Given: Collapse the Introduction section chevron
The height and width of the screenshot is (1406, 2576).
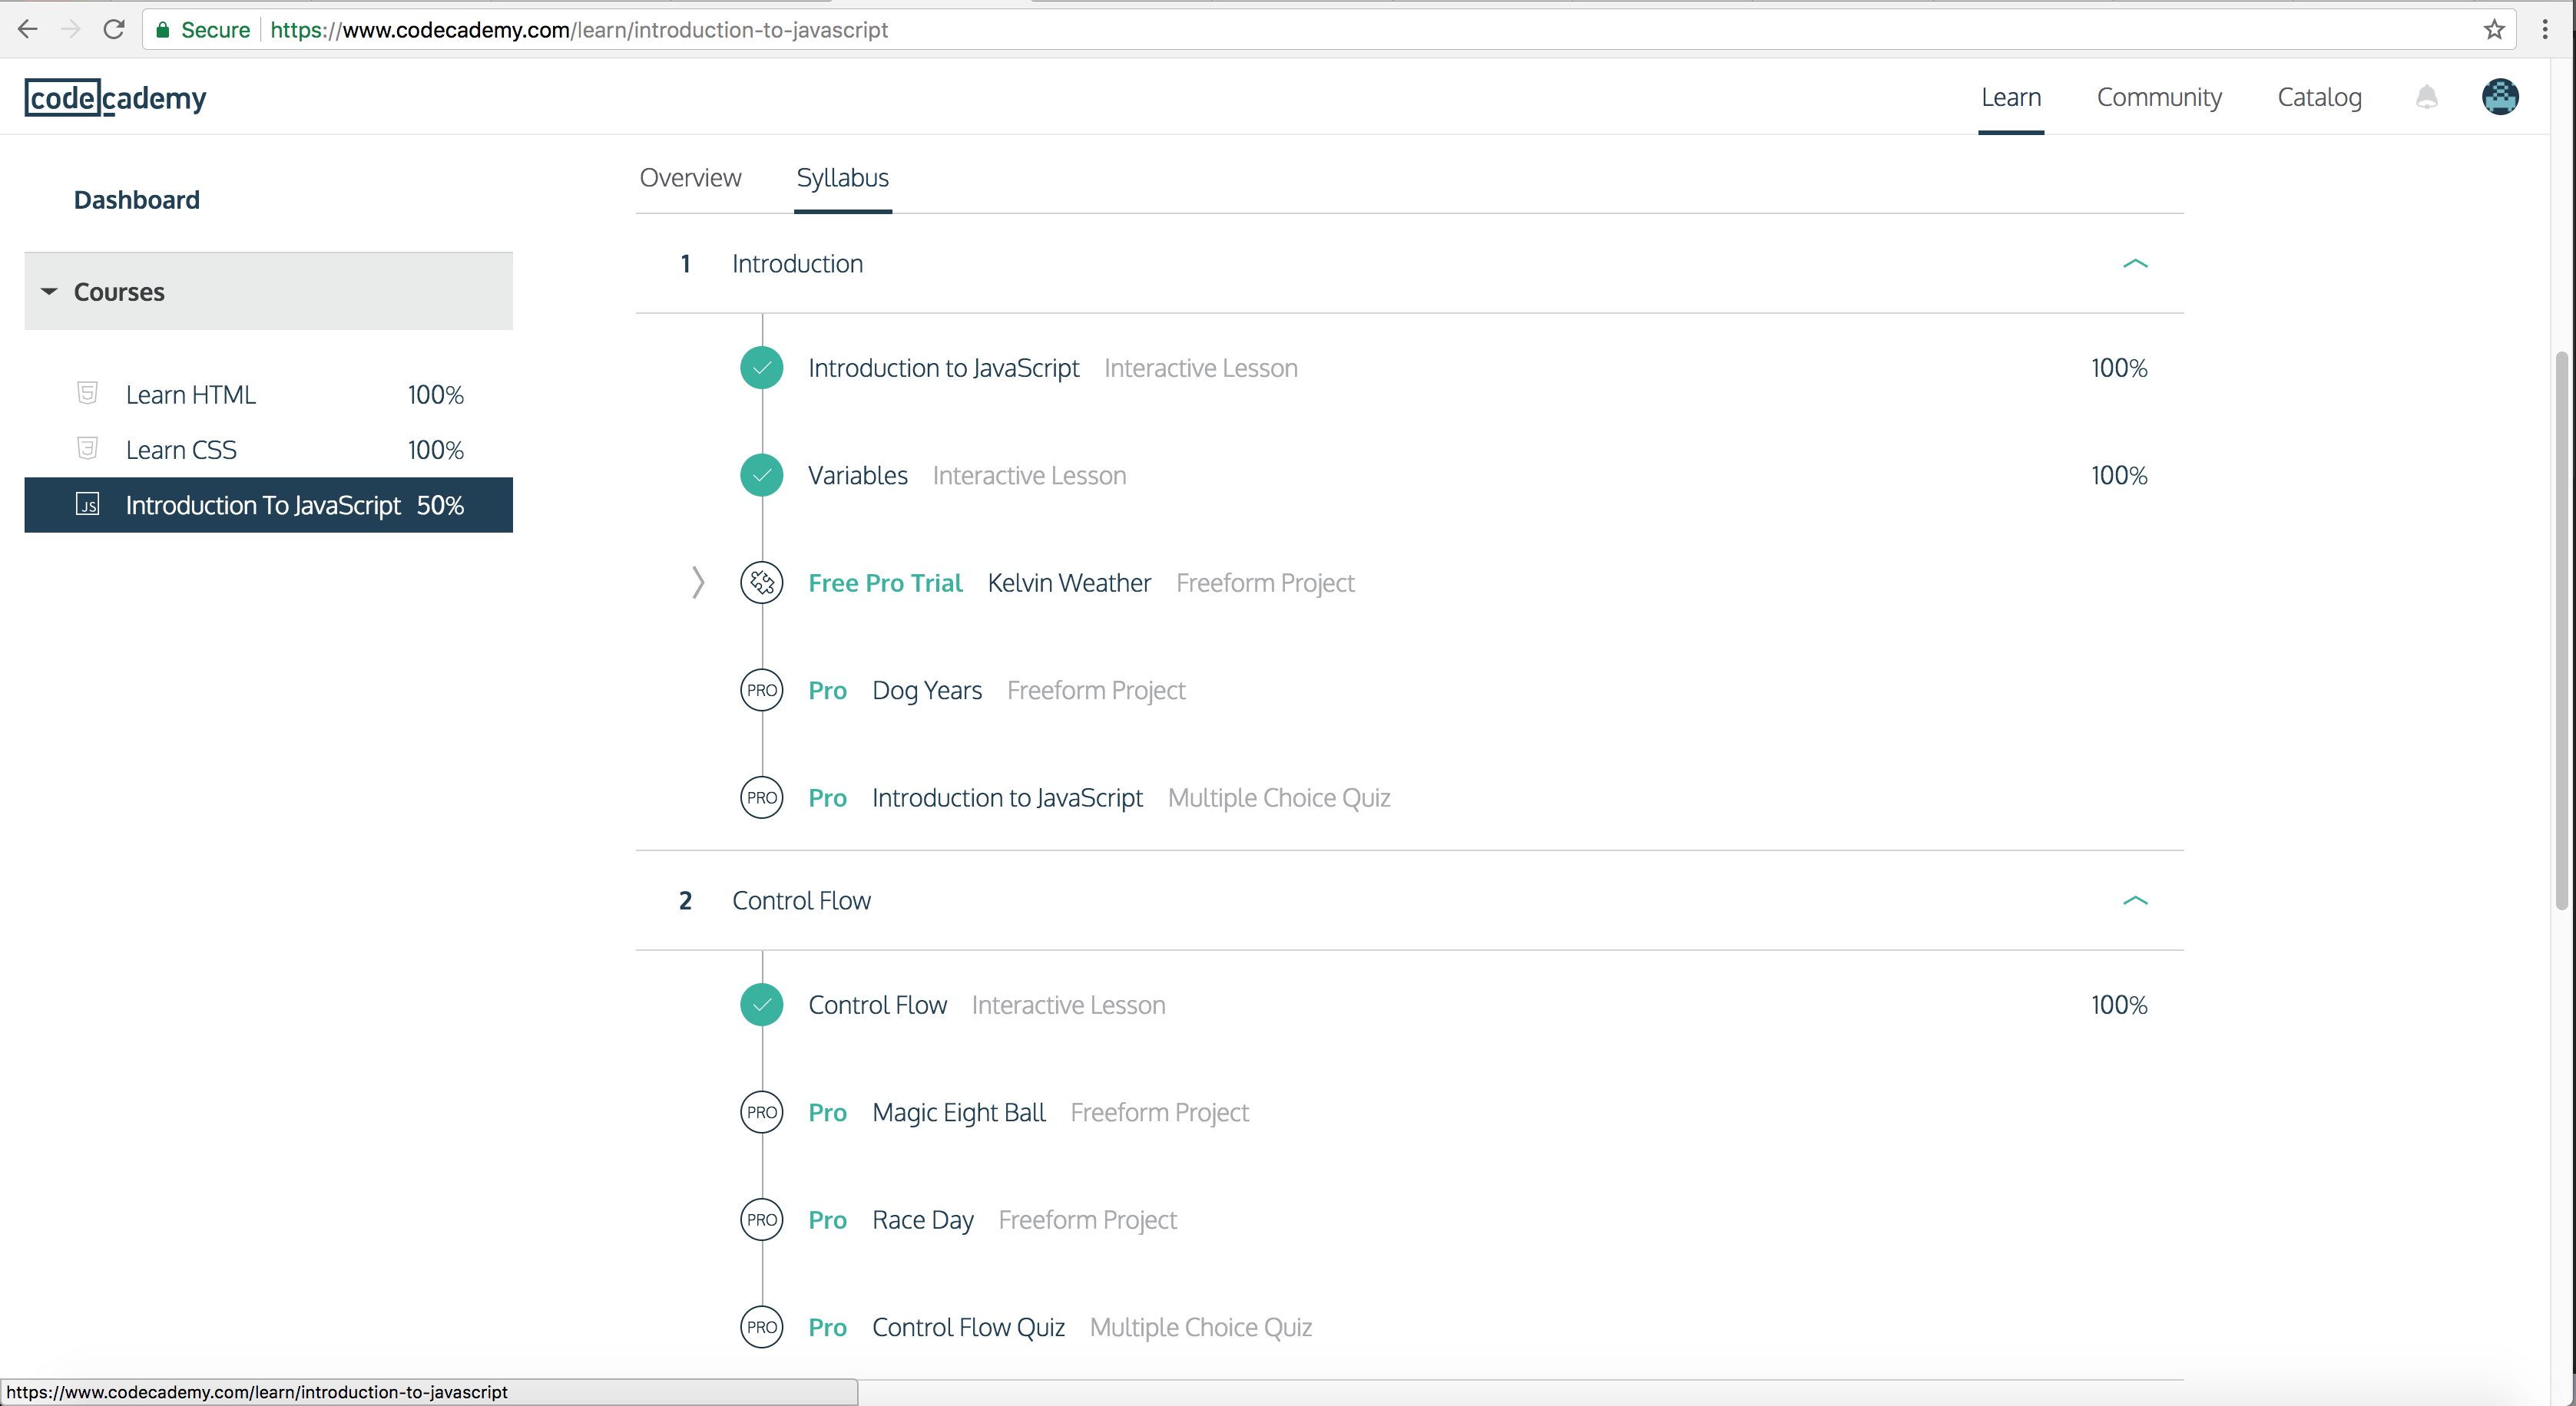Looking at the screenshot, I should (2135, 264).
